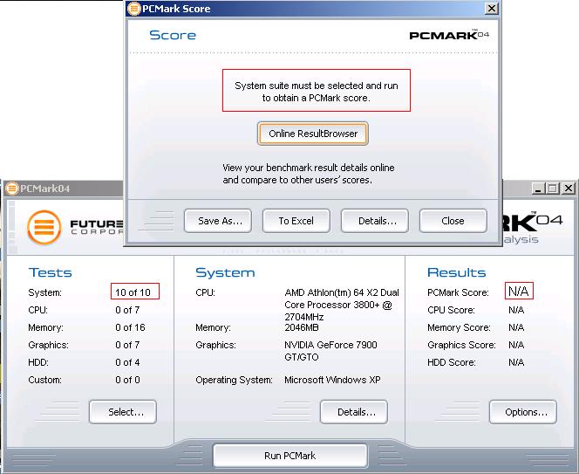Click the PCMark Score 'N/A' value
This screenshot has width=579, height=474.
click(519, 291)
